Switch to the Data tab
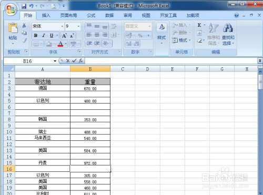This screenshot has width=263, height=195. (109, 15)
